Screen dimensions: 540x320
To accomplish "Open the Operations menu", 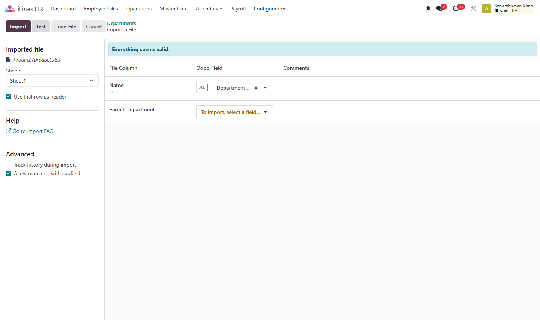I will coord(139,9).
